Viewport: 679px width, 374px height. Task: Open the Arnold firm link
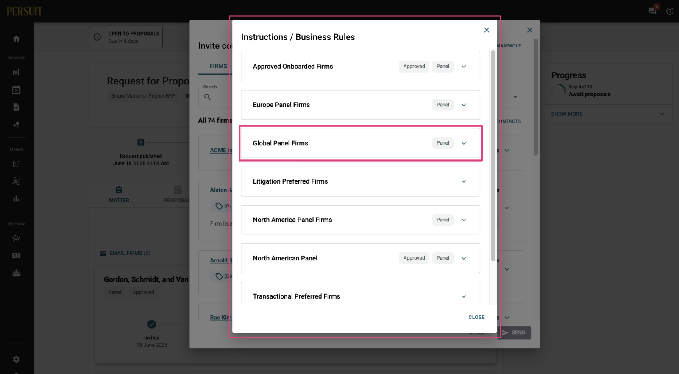click(x=221, y=260)
